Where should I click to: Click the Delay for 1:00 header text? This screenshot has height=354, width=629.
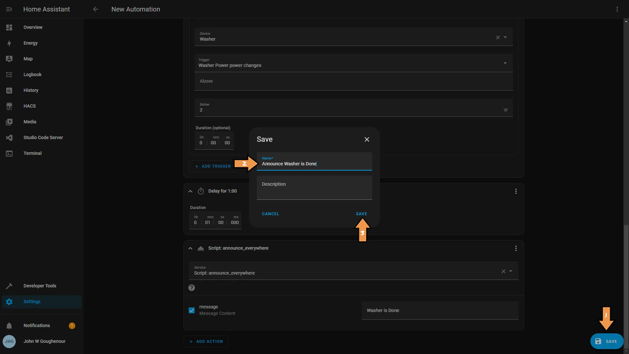tap(222, 191)
